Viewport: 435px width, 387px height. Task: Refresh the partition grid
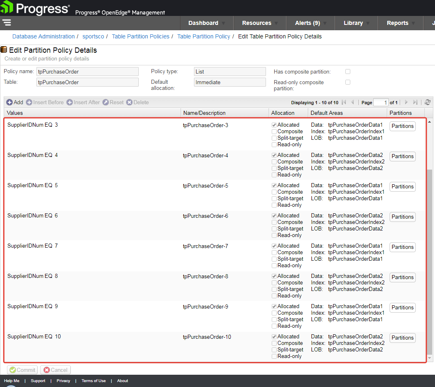click(x=428, y=102)
